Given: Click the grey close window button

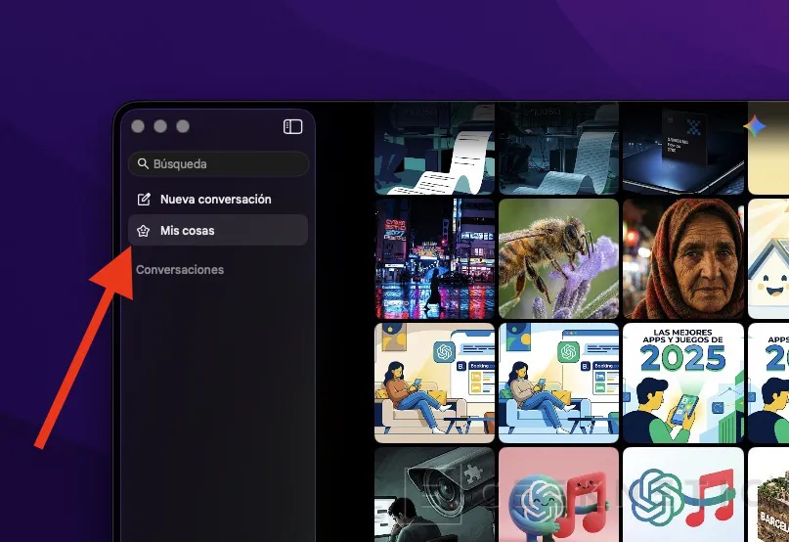Looking at the screenshot, I should pyautogui.click(x=138, y=126).
